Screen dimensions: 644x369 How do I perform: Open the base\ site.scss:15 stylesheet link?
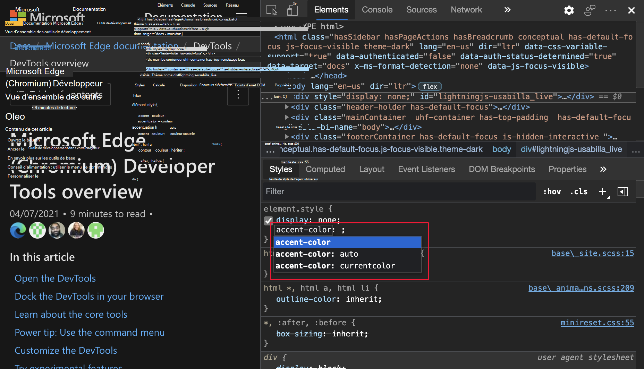click(x=592, y=254)
